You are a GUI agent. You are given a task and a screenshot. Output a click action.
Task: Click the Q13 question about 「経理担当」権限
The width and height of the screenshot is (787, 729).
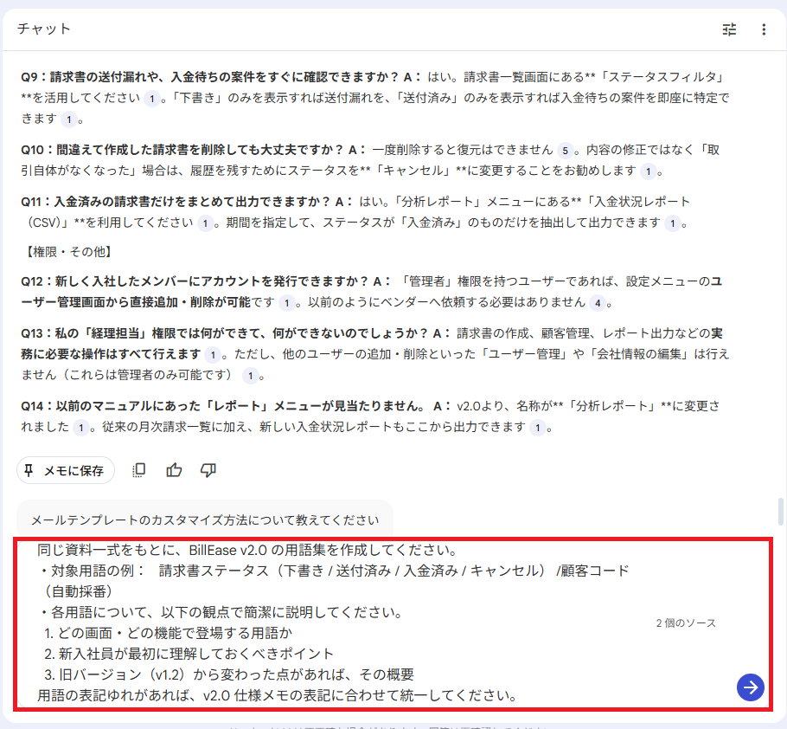(x=224, y=333)
